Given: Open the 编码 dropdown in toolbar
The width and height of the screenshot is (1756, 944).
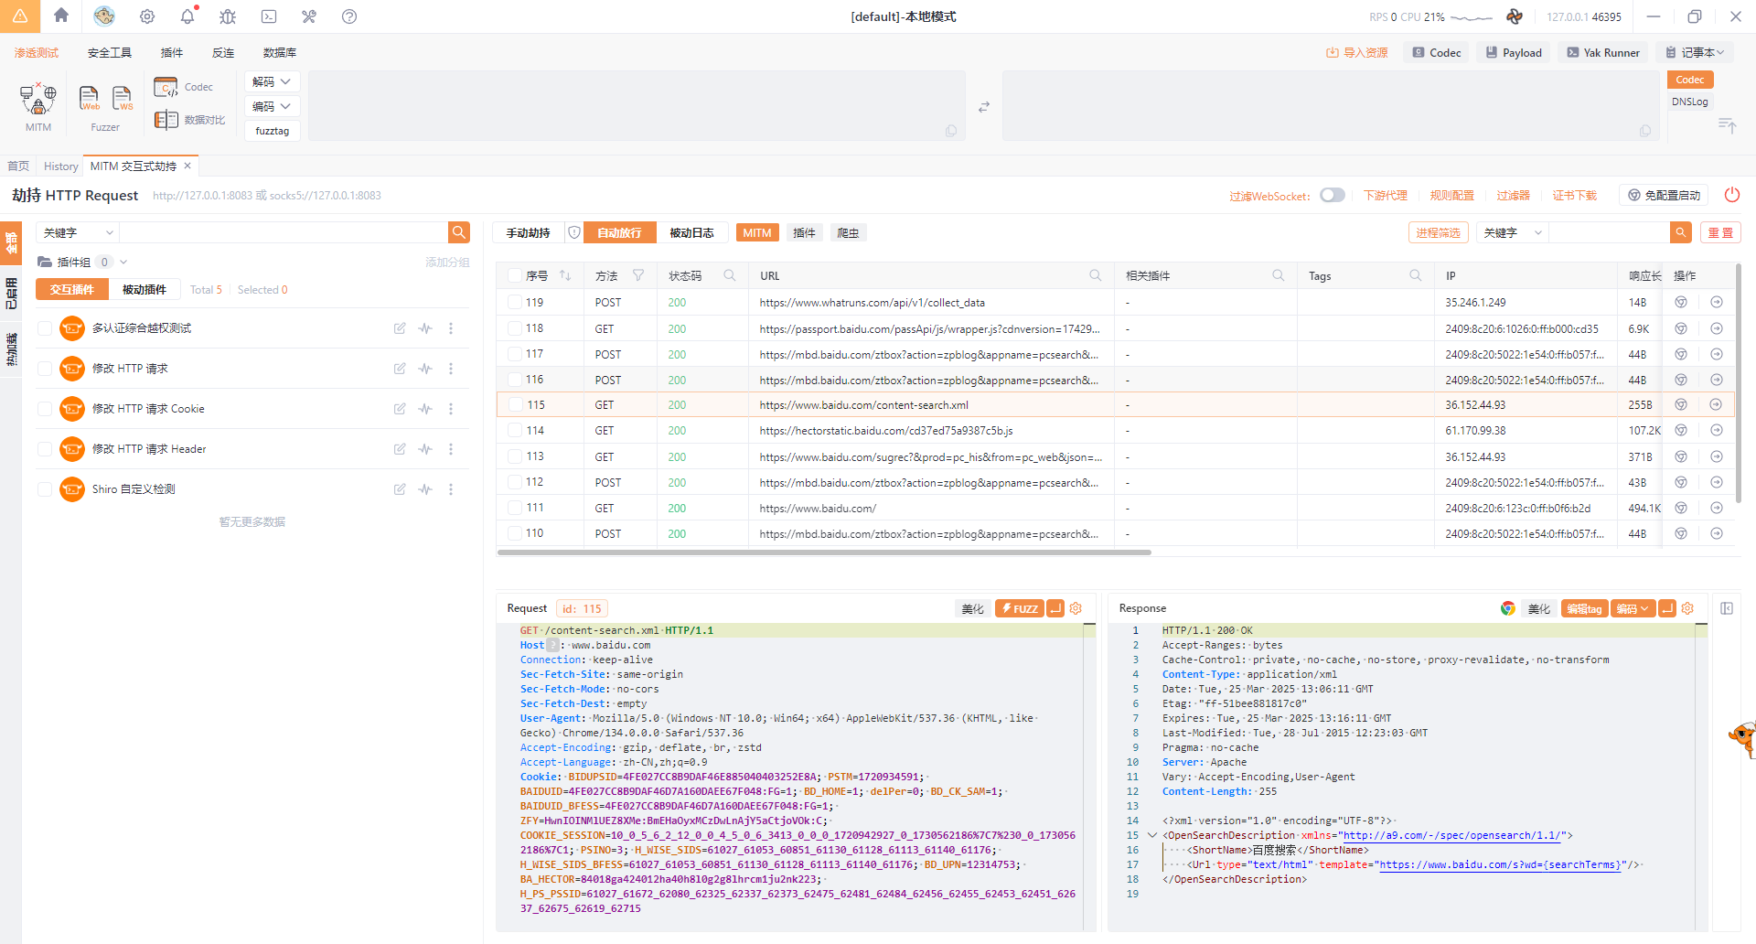Looking at the screenshot, I should pos(272,106).
